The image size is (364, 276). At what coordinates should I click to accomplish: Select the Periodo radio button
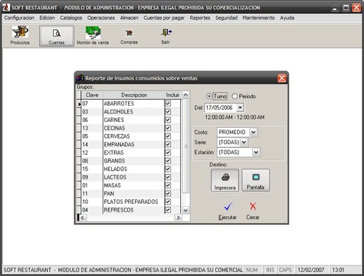tap(234, 97)
